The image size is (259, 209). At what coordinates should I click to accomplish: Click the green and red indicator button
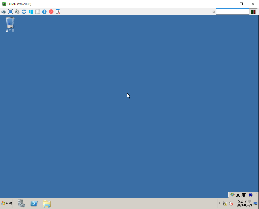click(253, 12)
